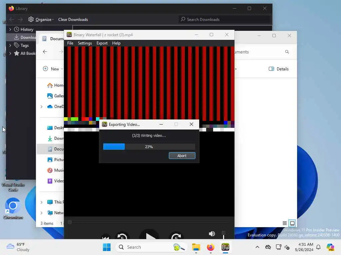The height and width of the screenshot is (255, 341).
Task: Open the File menu in Binary Waterfall
Action: coord(70,43)
